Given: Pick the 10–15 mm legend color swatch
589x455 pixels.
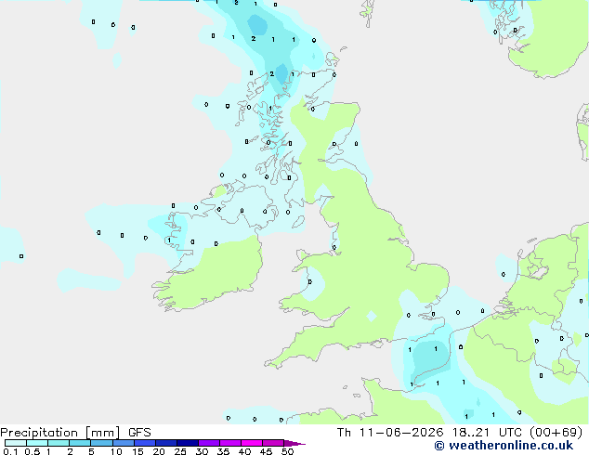Looking at the screenshot, I should pyautogui.click(x=123, y=443).
